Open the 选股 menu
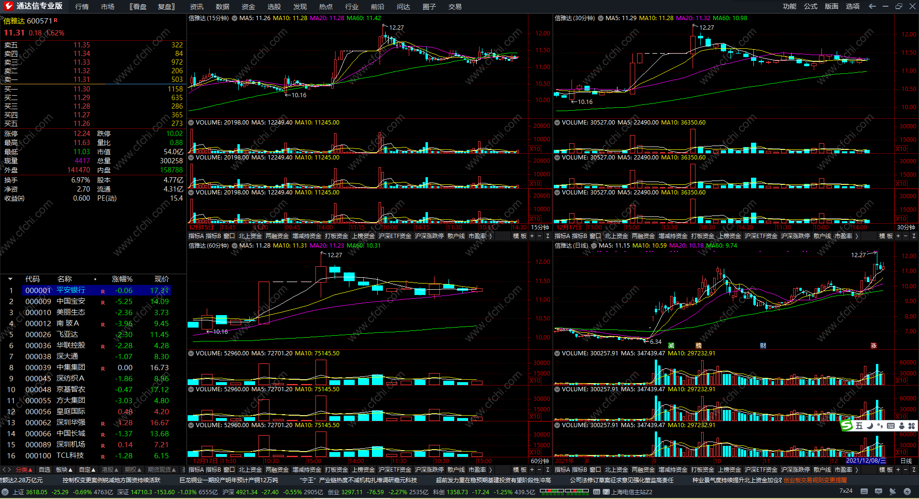 tap(274, 7)
